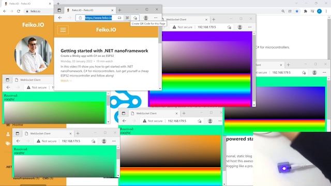Pick a shade in the bottom-left gray-green gradient square
The height and width of the screenshot is (186, 331).
tap(64, 166)
